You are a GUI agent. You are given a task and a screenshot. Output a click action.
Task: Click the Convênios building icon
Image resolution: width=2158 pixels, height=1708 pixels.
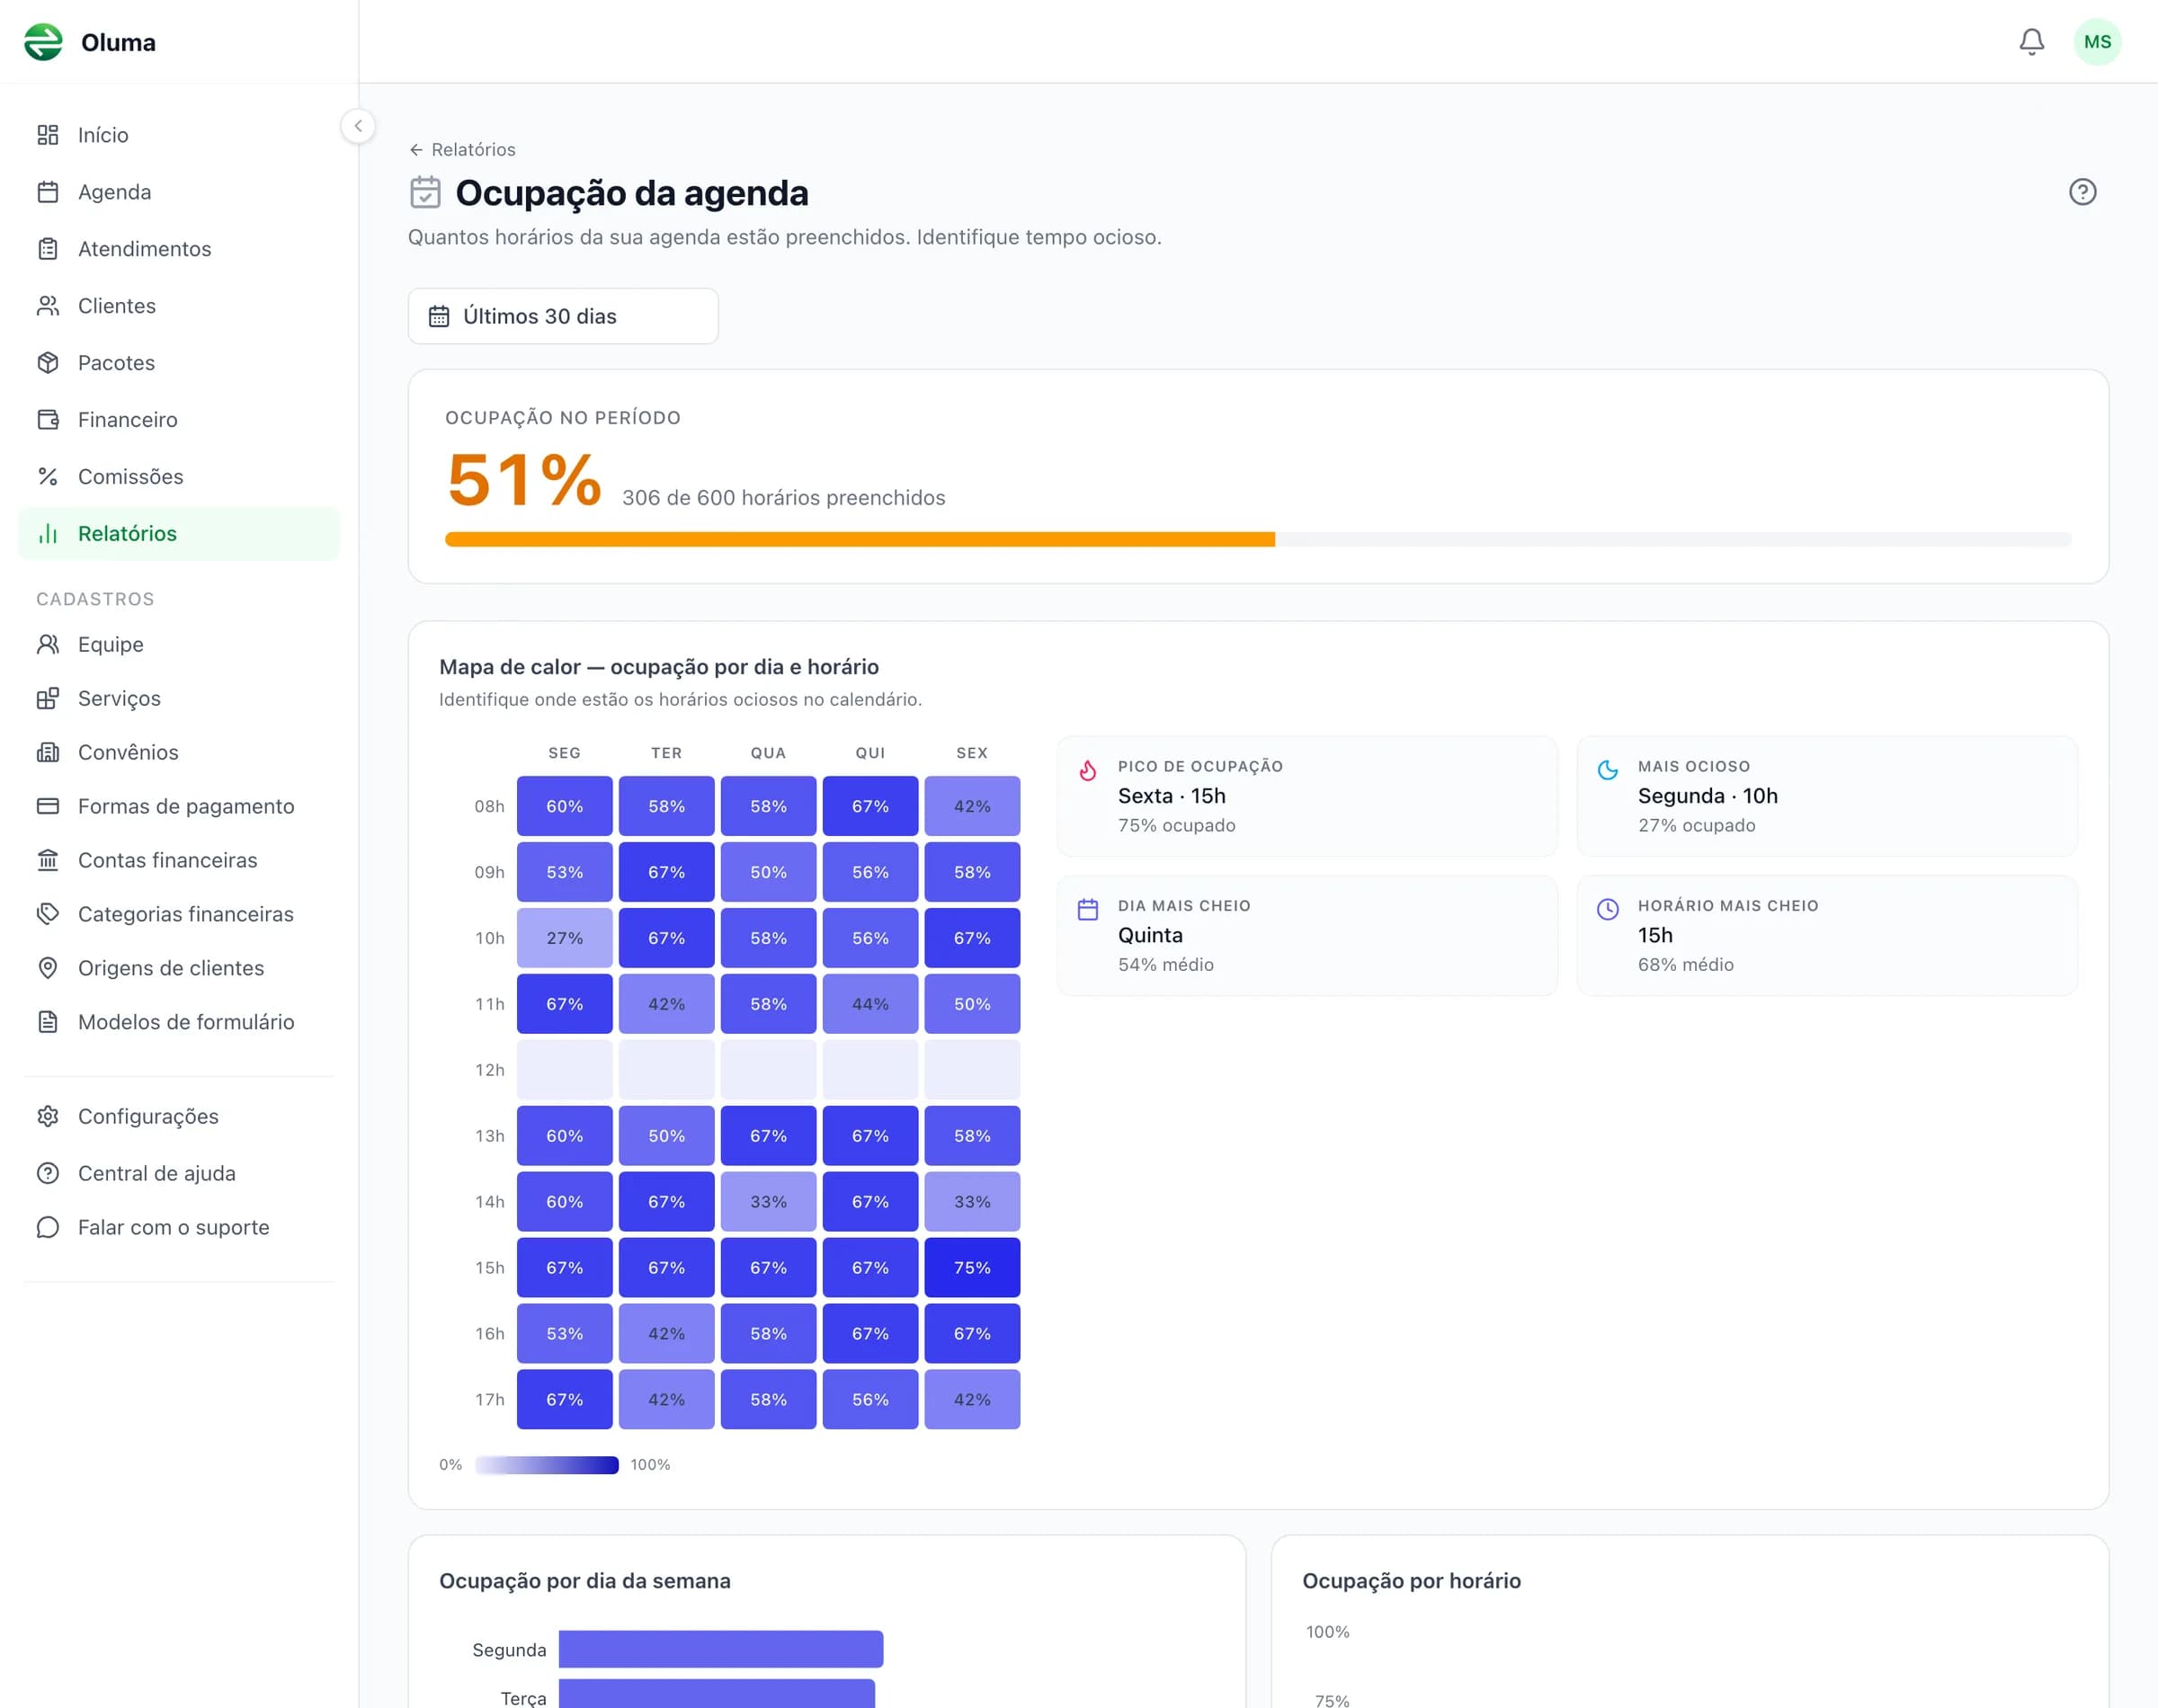[48, 753]
